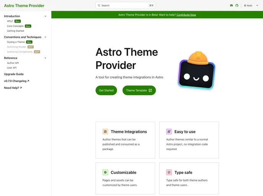Click the New badge next to Why?

(x=18, y=21)
